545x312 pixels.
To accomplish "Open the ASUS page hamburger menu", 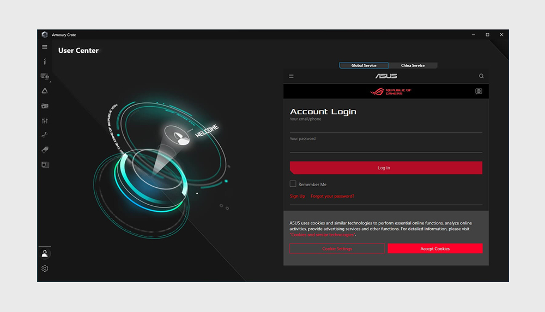I will [291, 76].
